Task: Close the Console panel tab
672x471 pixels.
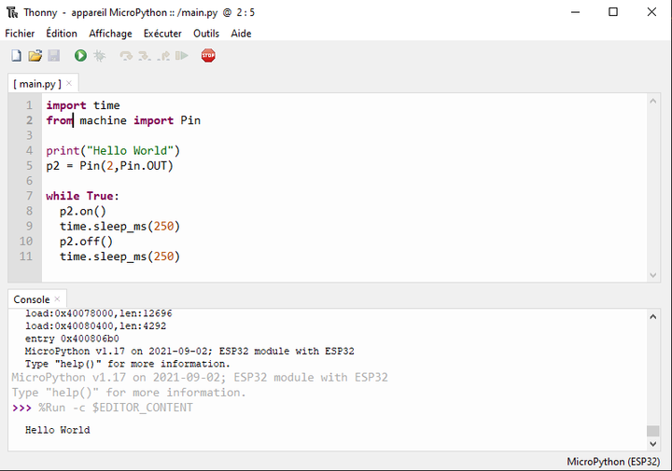Action: pos(57,299)
